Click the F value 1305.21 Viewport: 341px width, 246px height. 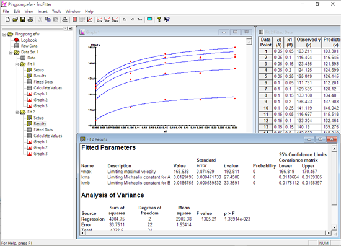pyautogui.click(x=209, y=219)
